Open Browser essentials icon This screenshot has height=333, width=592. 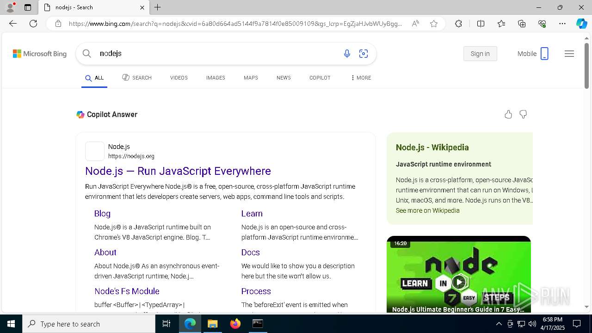point(542,24)
